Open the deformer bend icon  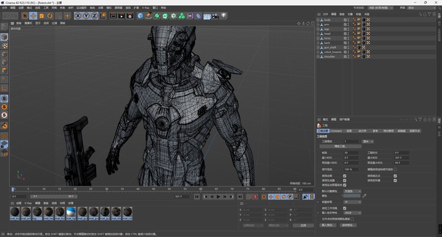coord(199,16)
